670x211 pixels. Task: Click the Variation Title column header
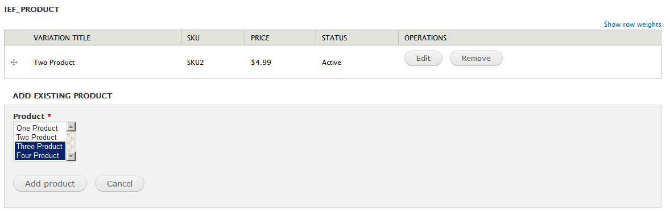tap(62, 38)
